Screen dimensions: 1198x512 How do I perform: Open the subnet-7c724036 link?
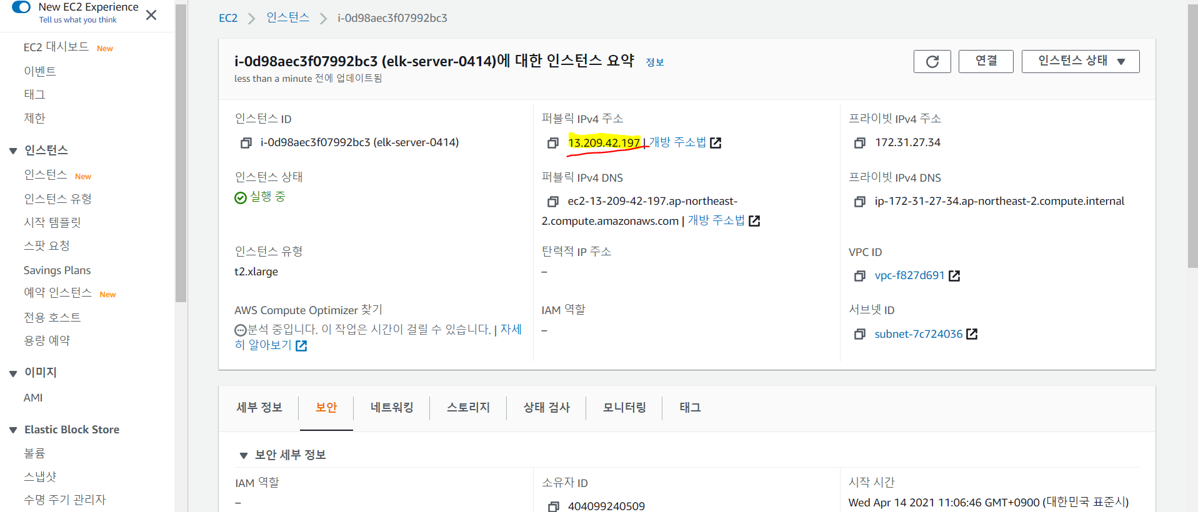click(919, 334)
